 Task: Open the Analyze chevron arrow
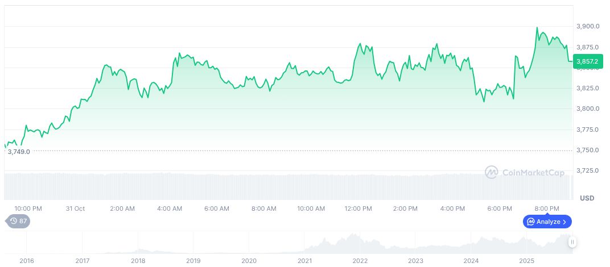[x=564, y=222]
